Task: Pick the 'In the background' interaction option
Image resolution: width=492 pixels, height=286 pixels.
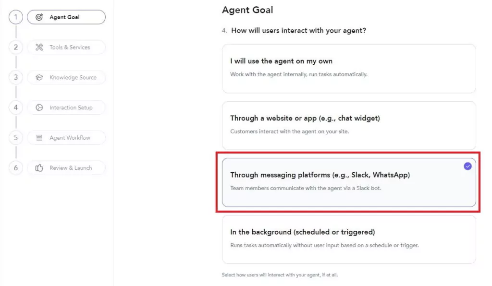Action: click(348, 239)
